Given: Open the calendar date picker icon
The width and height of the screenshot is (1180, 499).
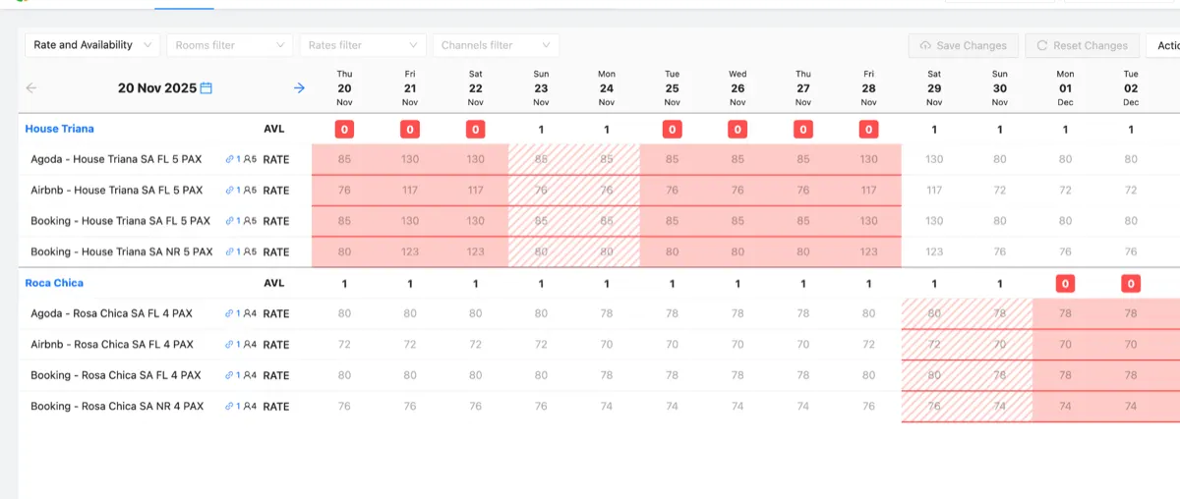Looking at the screenshot, I should [x=206, y=87].
